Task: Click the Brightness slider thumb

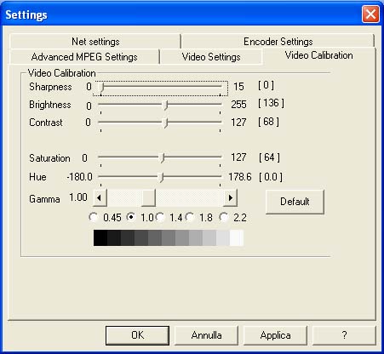Action: (x=166, y=106)
